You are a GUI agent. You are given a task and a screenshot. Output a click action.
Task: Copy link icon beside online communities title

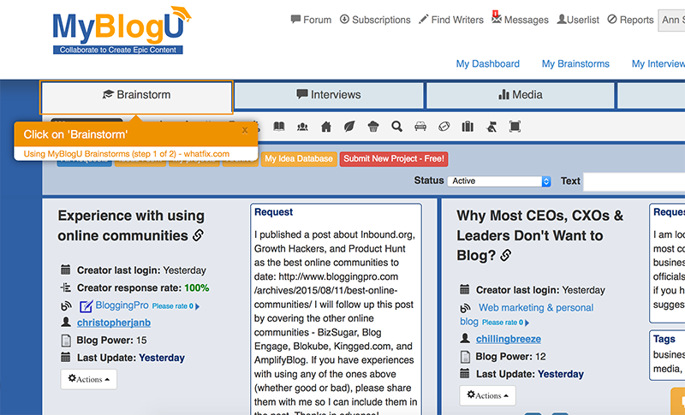click(x=199, y=235)
